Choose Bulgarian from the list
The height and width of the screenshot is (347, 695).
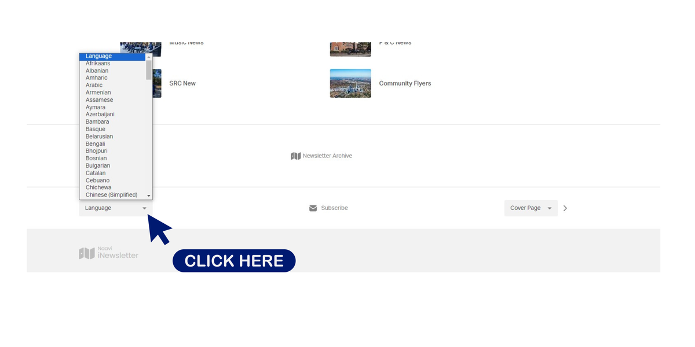[112, 166]
